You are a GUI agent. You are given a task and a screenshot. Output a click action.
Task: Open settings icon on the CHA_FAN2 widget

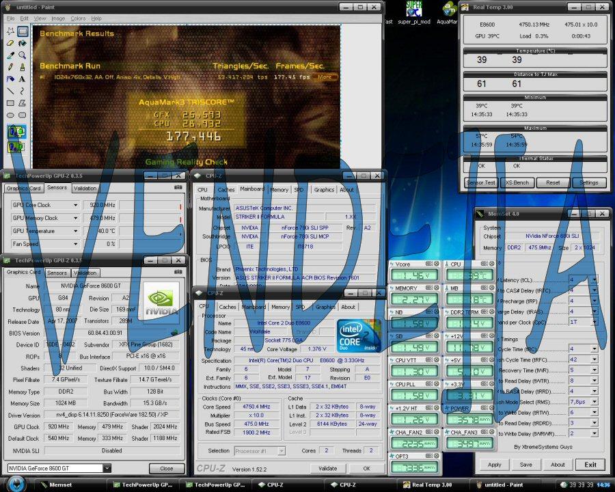pos(429,432)
